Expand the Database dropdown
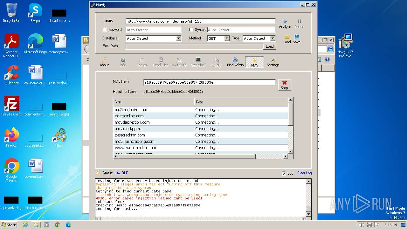 (178, 38)
